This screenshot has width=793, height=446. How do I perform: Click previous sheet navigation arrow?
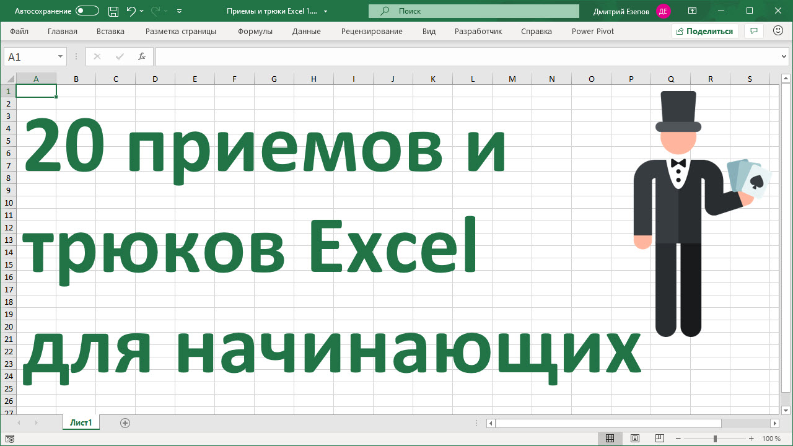tap(19, 423)
